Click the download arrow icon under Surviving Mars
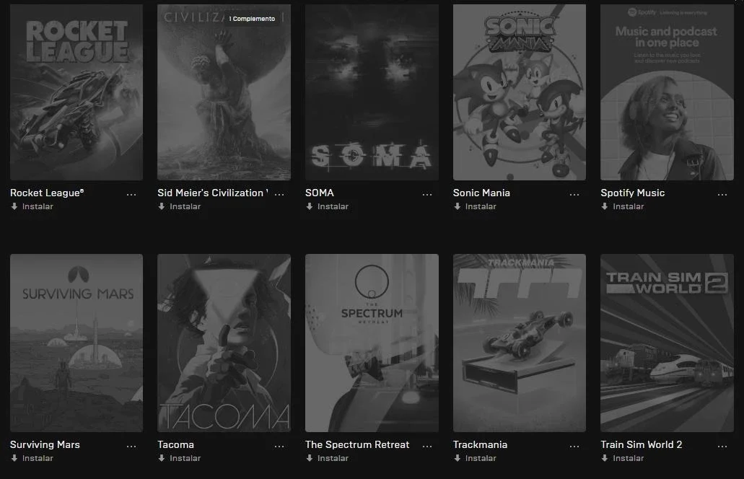Image resolution: width=744 pixels, height=479 pixels. [x=14, y=458]
